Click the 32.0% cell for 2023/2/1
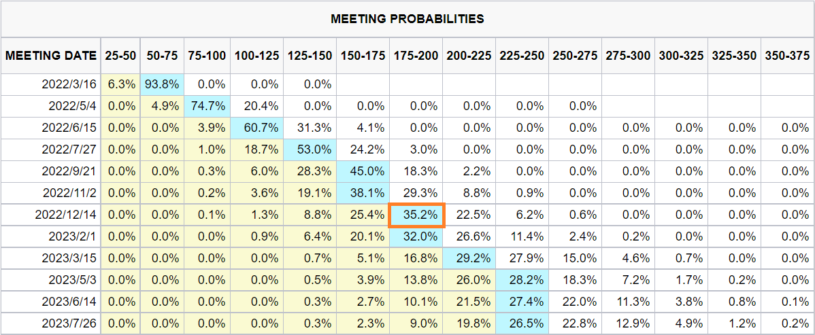Viewport: 815px width, 335px height. pos(416,237)
